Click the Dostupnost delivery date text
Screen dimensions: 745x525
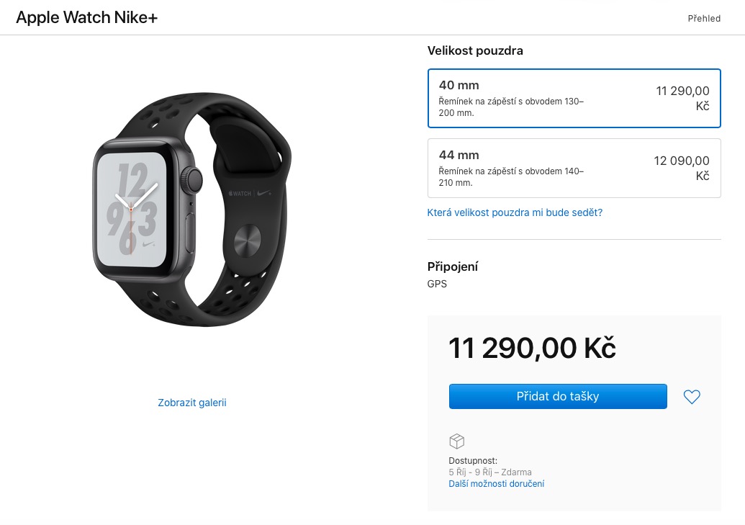(490, 472)
